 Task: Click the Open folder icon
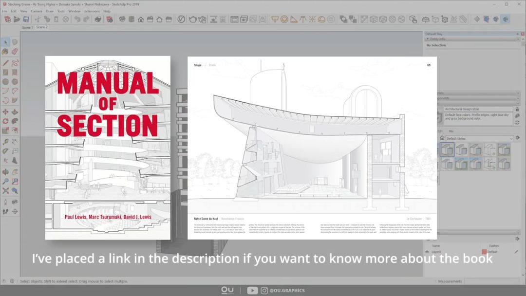click(x=17, y=19)
